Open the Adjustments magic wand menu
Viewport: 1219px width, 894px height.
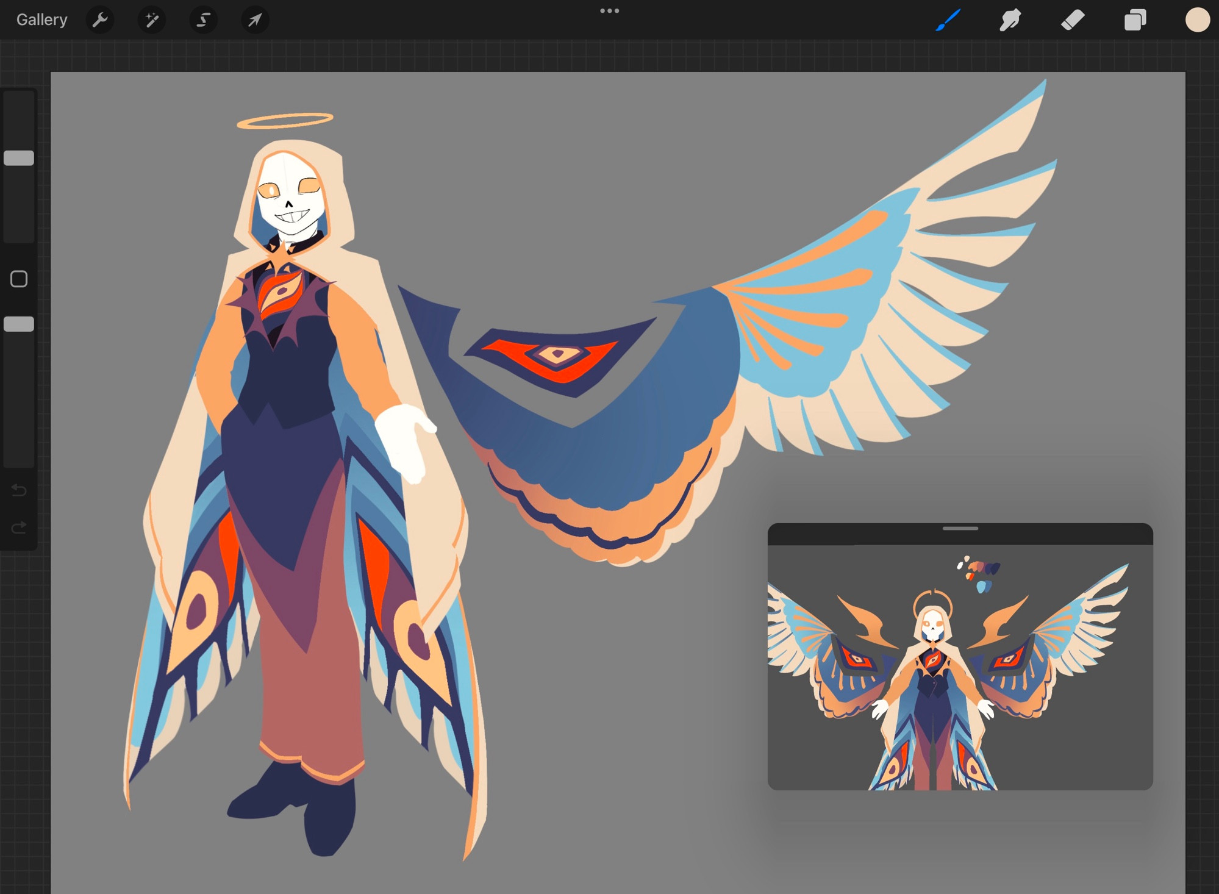point(151,20)
